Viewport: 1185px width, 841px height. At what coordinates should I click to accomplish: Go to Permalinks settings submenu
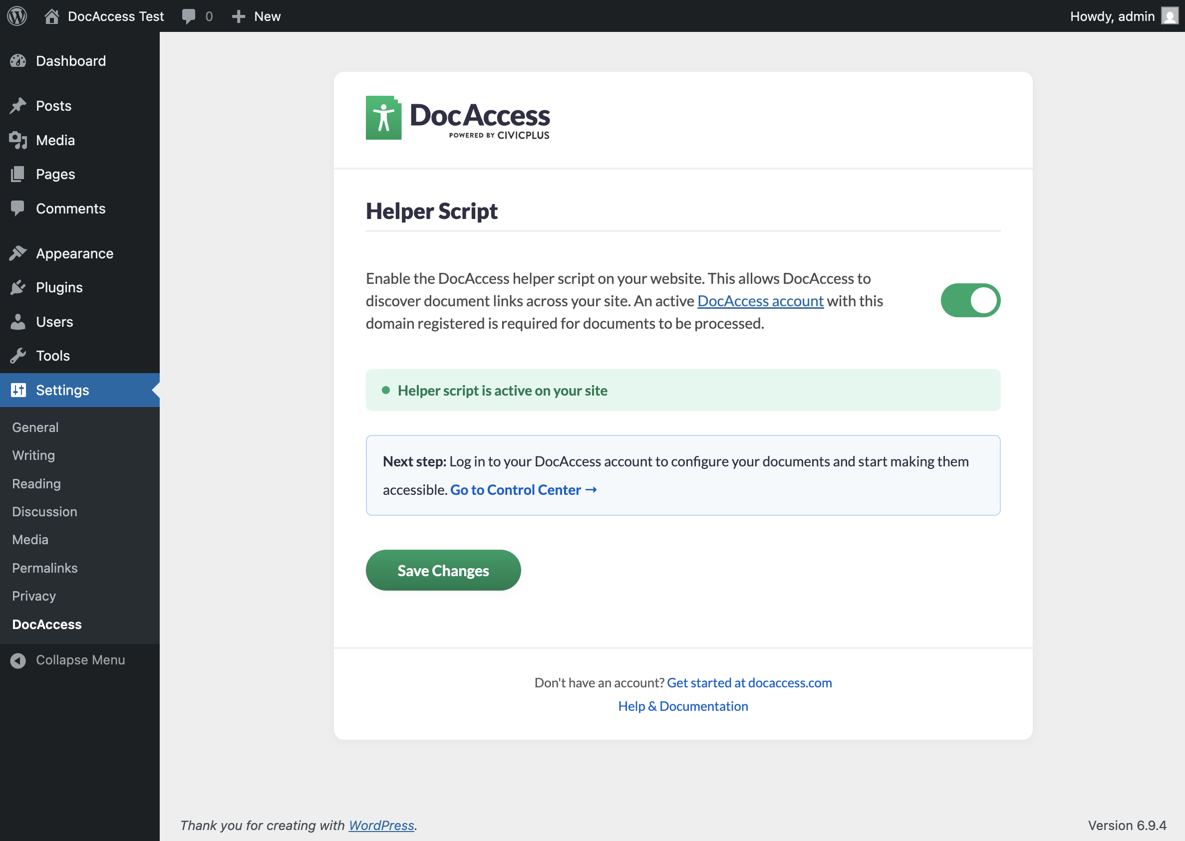coord(44,568)
